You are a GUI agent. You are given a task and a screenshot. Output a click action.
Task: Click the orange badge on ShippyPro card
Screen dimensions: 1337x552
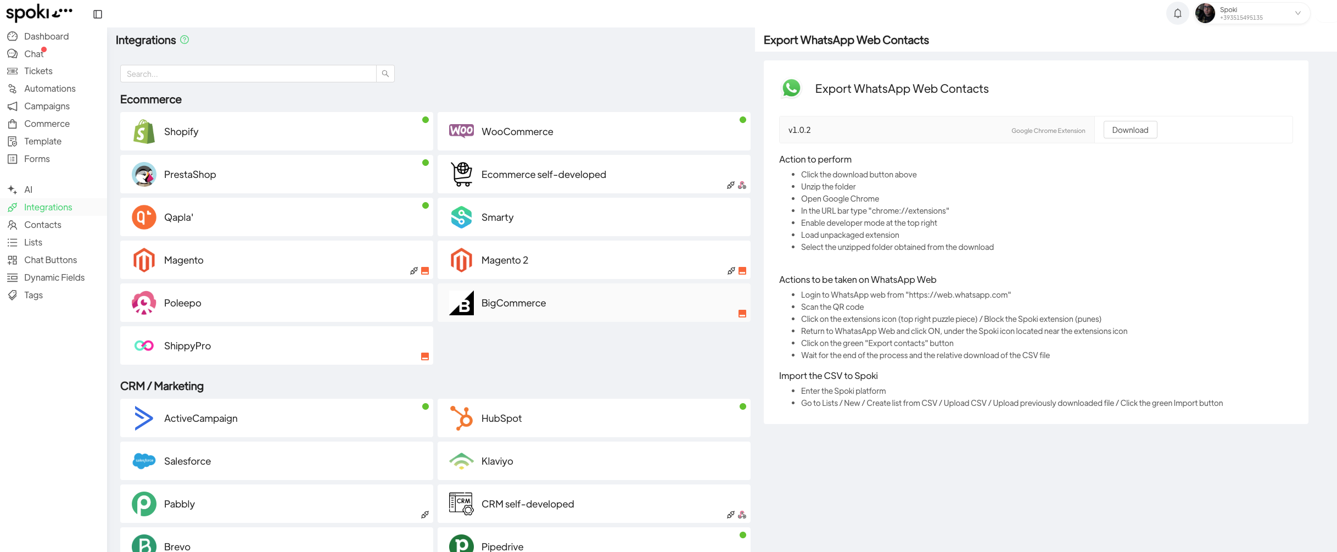pos(425,356)
